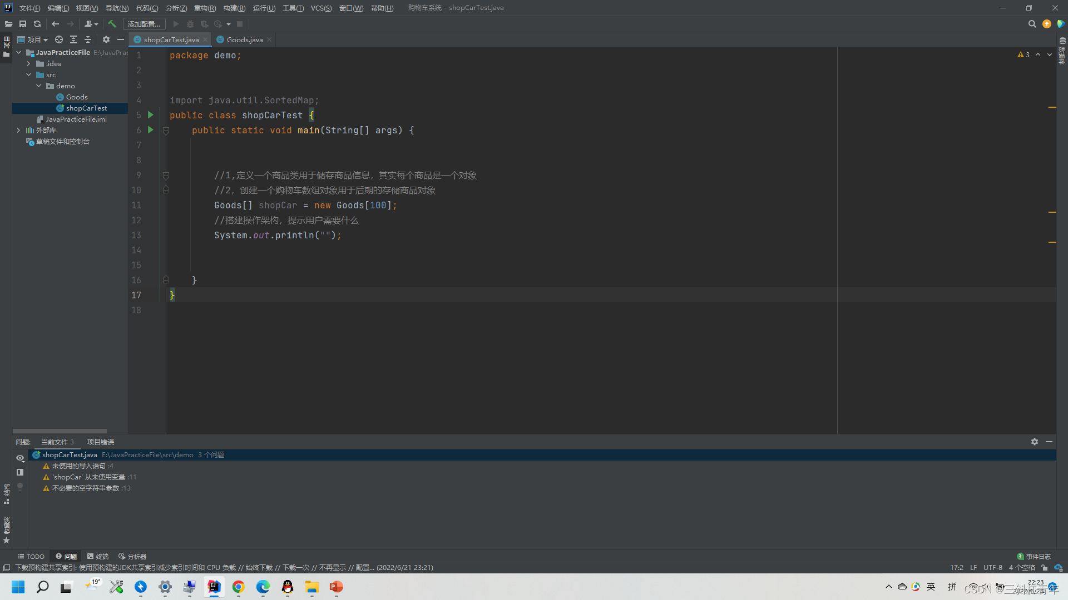Open project panel settings gear

pos(106,39)
